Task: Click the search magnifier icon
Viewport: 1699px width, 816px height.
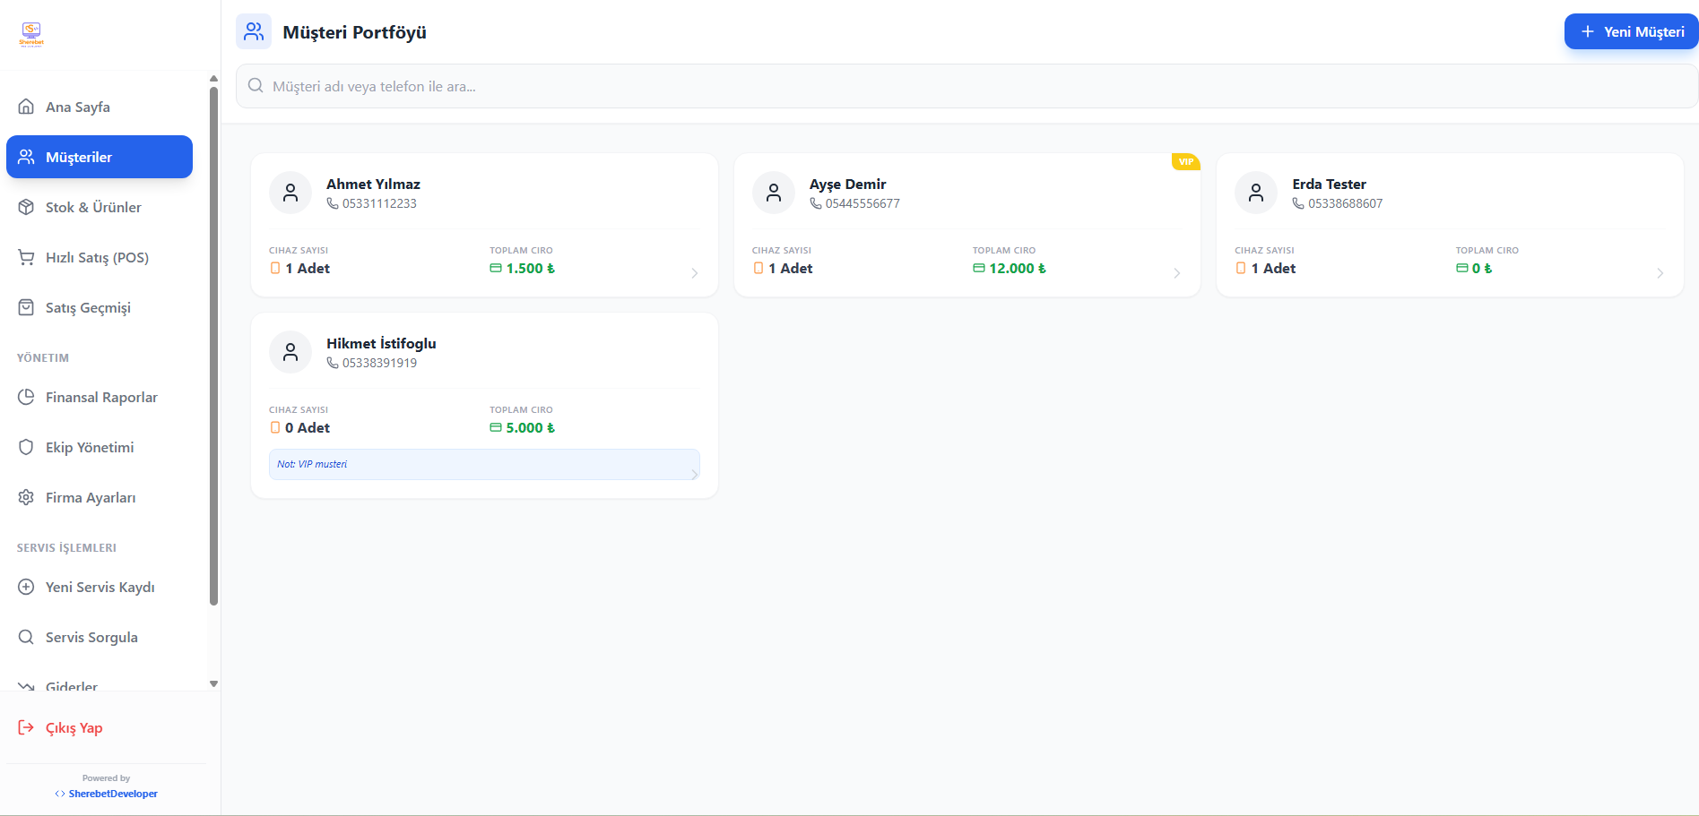Action: (x=256, y=86)
